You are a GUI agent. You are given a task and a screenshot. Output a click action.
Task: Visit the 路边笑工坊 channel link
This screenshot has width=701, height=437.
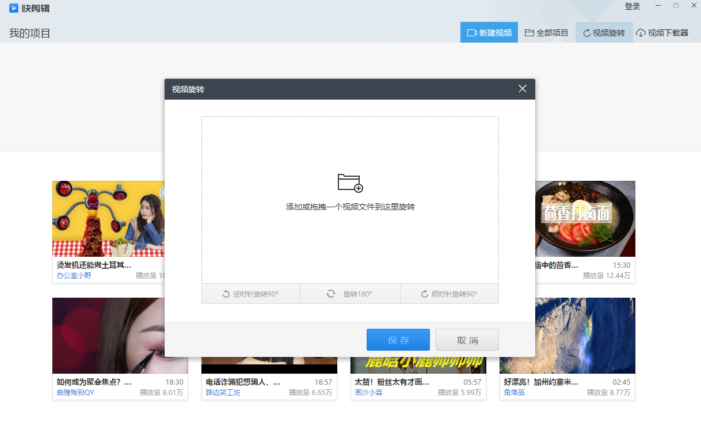tap(223, 393)
